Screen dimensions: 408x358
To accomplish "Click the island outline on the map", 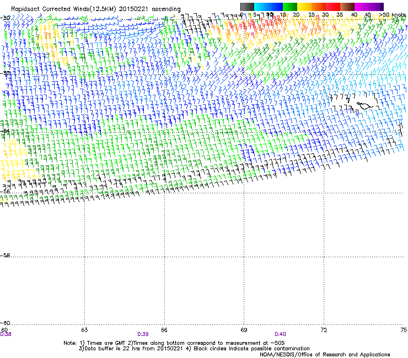I will [364, 106].
